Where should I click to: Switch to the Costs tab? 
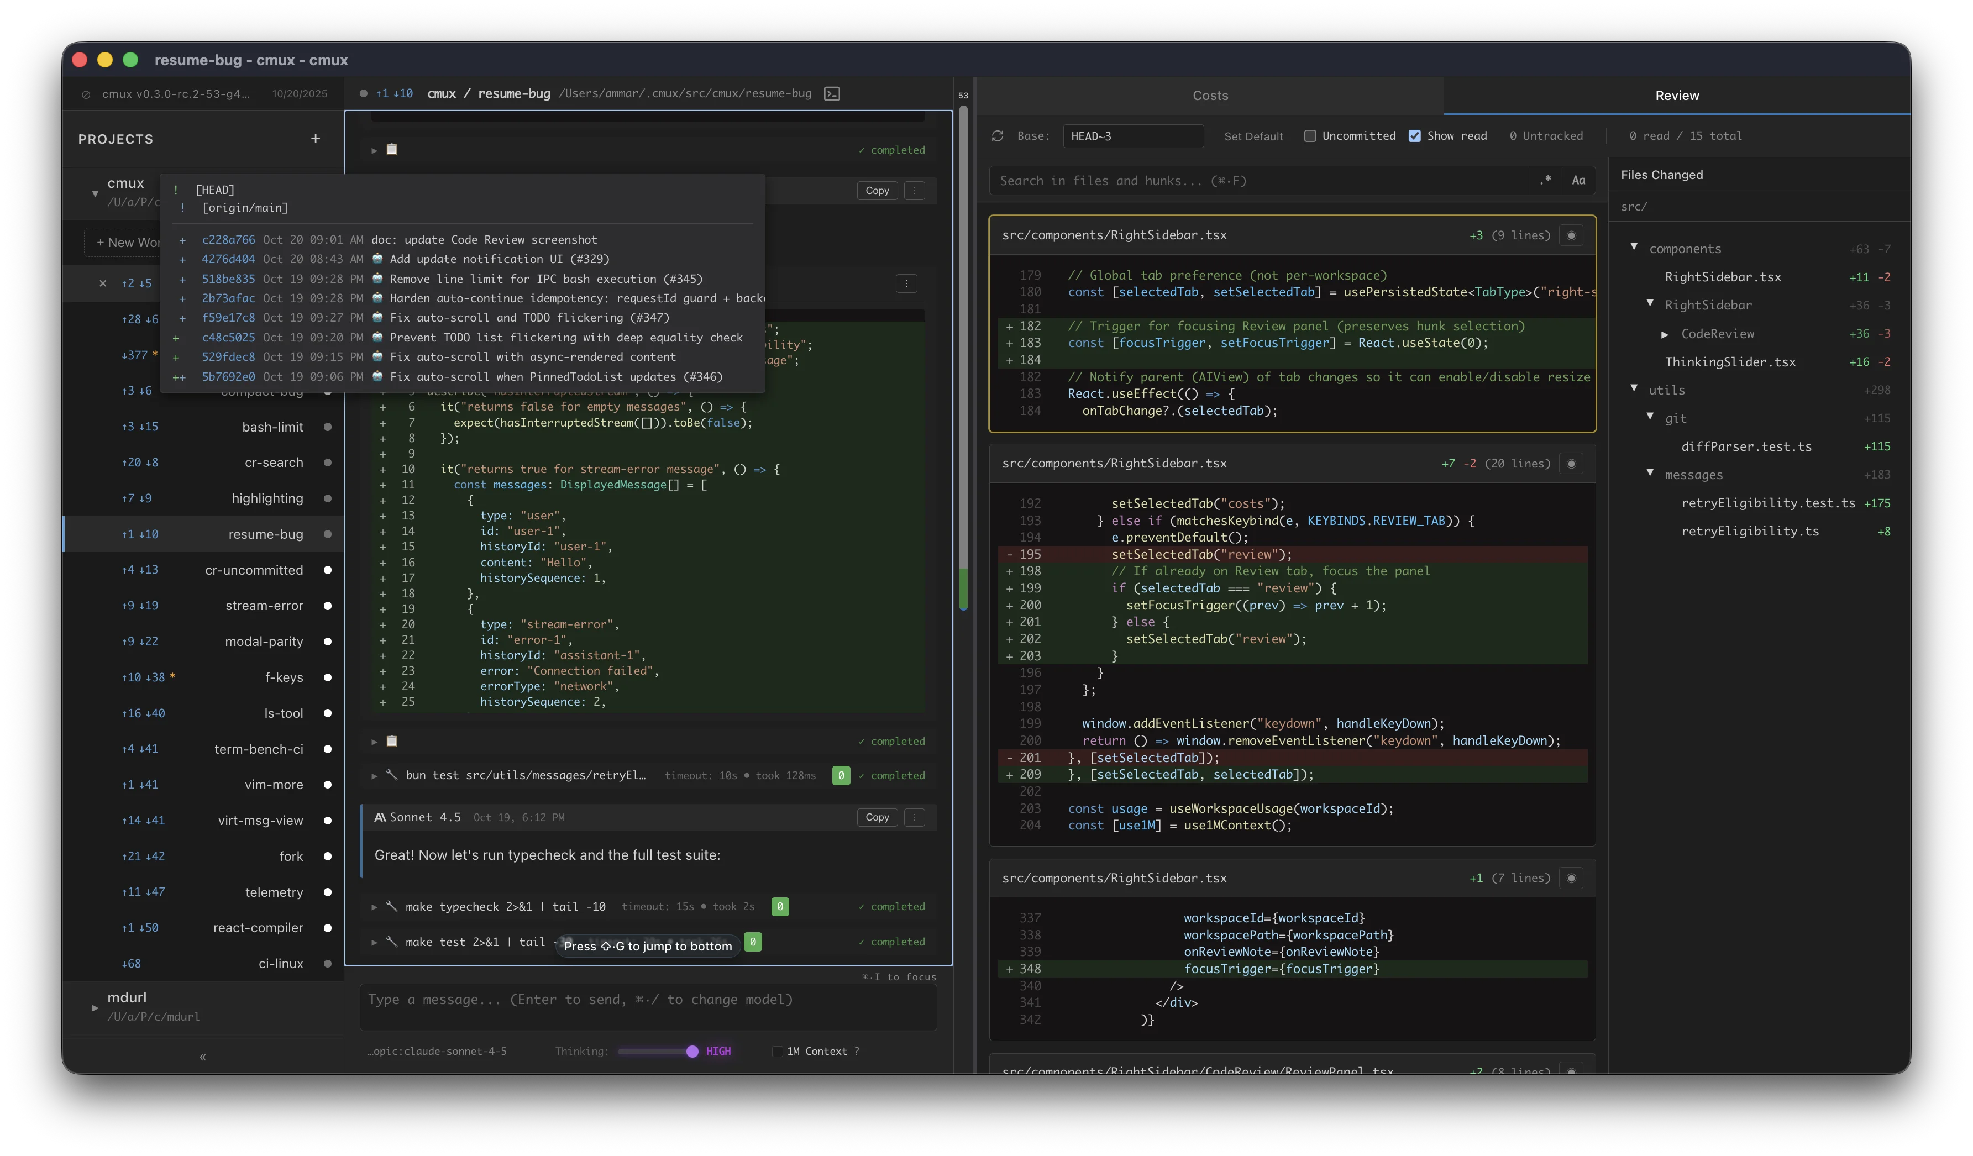click(1210, 96)
